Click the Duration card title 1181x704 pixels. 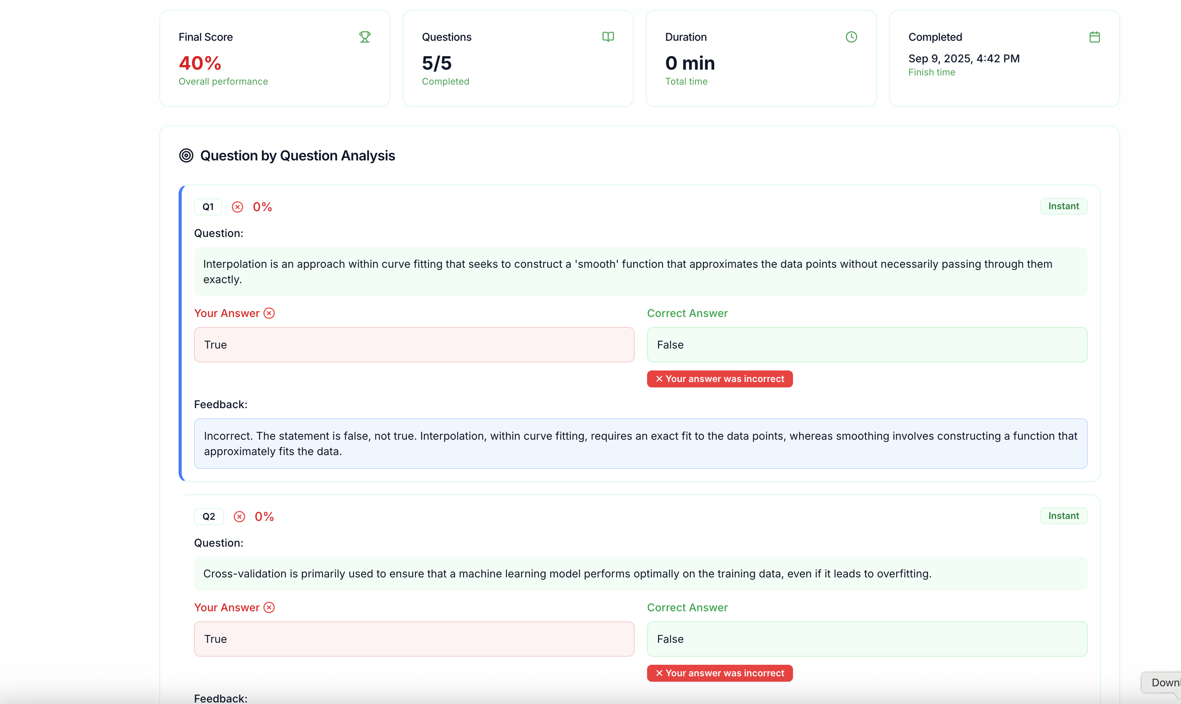[x=686, y=37]
